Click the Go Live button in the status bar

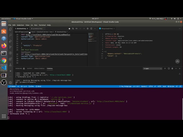tap(171, 86)
